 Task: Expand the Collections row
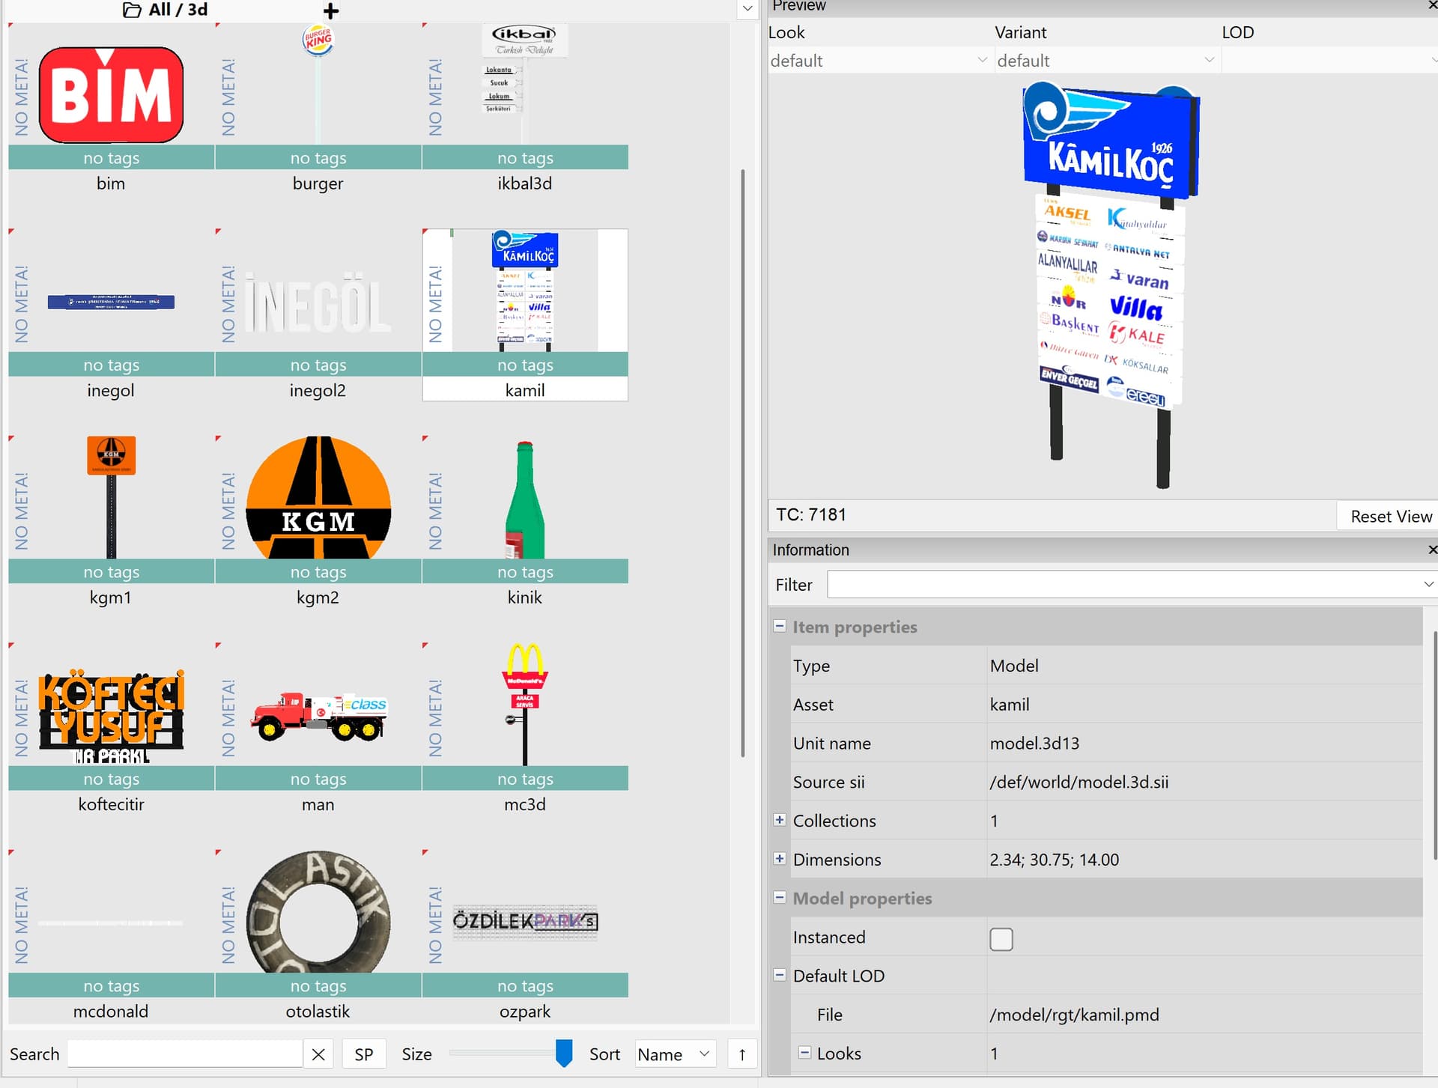pyautogui.click(x=780, y=820)
